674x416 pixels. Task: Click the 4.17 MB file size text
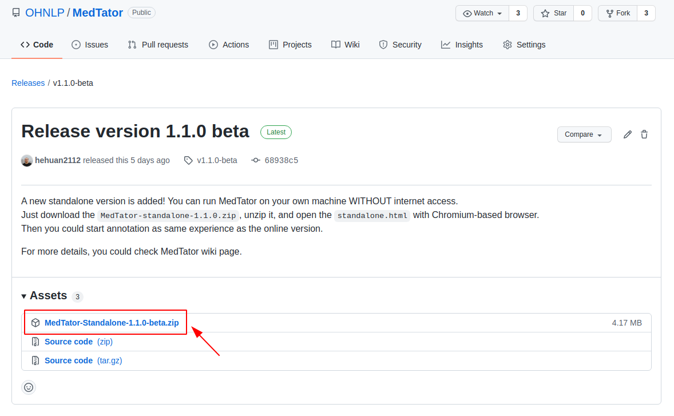point(627,323)
